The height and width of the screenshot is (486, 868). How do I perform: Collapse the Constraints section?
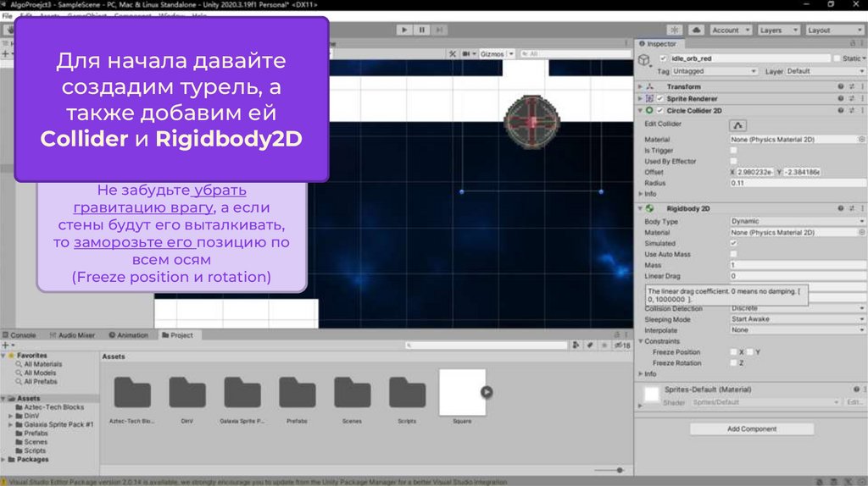point(641,341)
